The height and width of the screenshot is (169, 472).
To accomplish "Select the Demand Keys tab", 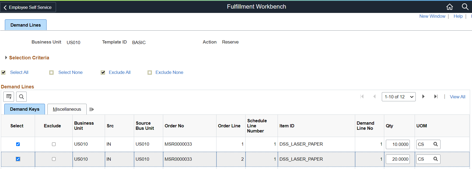I will coord(25,109).
